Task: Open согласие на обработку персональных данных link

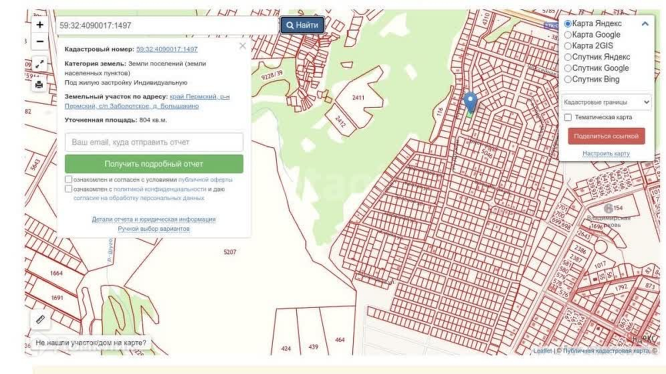Action: tap(139, 198)
